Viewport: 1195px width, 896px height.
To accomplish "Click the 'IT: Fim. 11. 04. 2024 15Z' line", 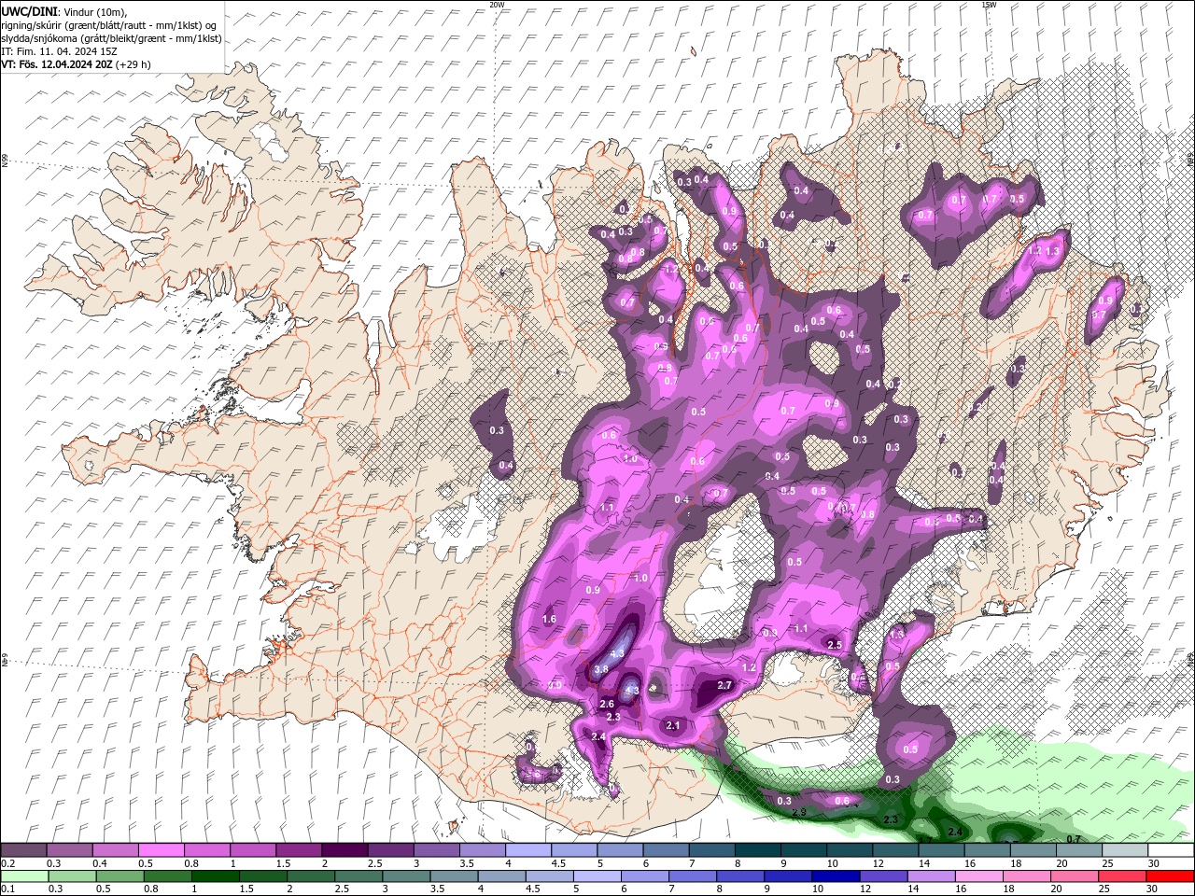I will click(x=58, y=51).
